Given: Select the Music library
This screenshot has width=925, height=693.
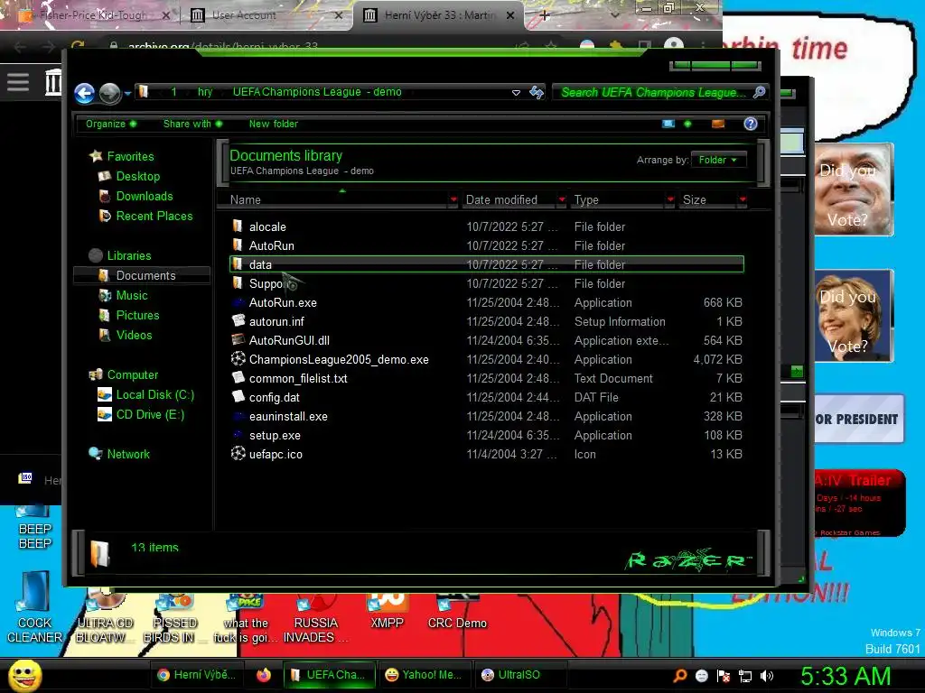Looking at the screenshot, I should coord(131,295).
